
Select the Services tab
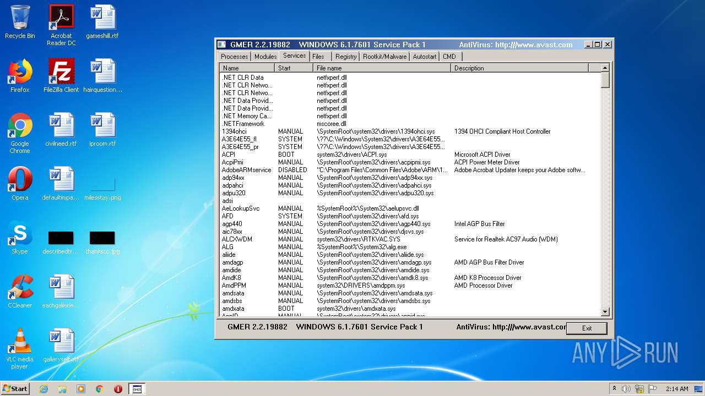click(294, 56)
